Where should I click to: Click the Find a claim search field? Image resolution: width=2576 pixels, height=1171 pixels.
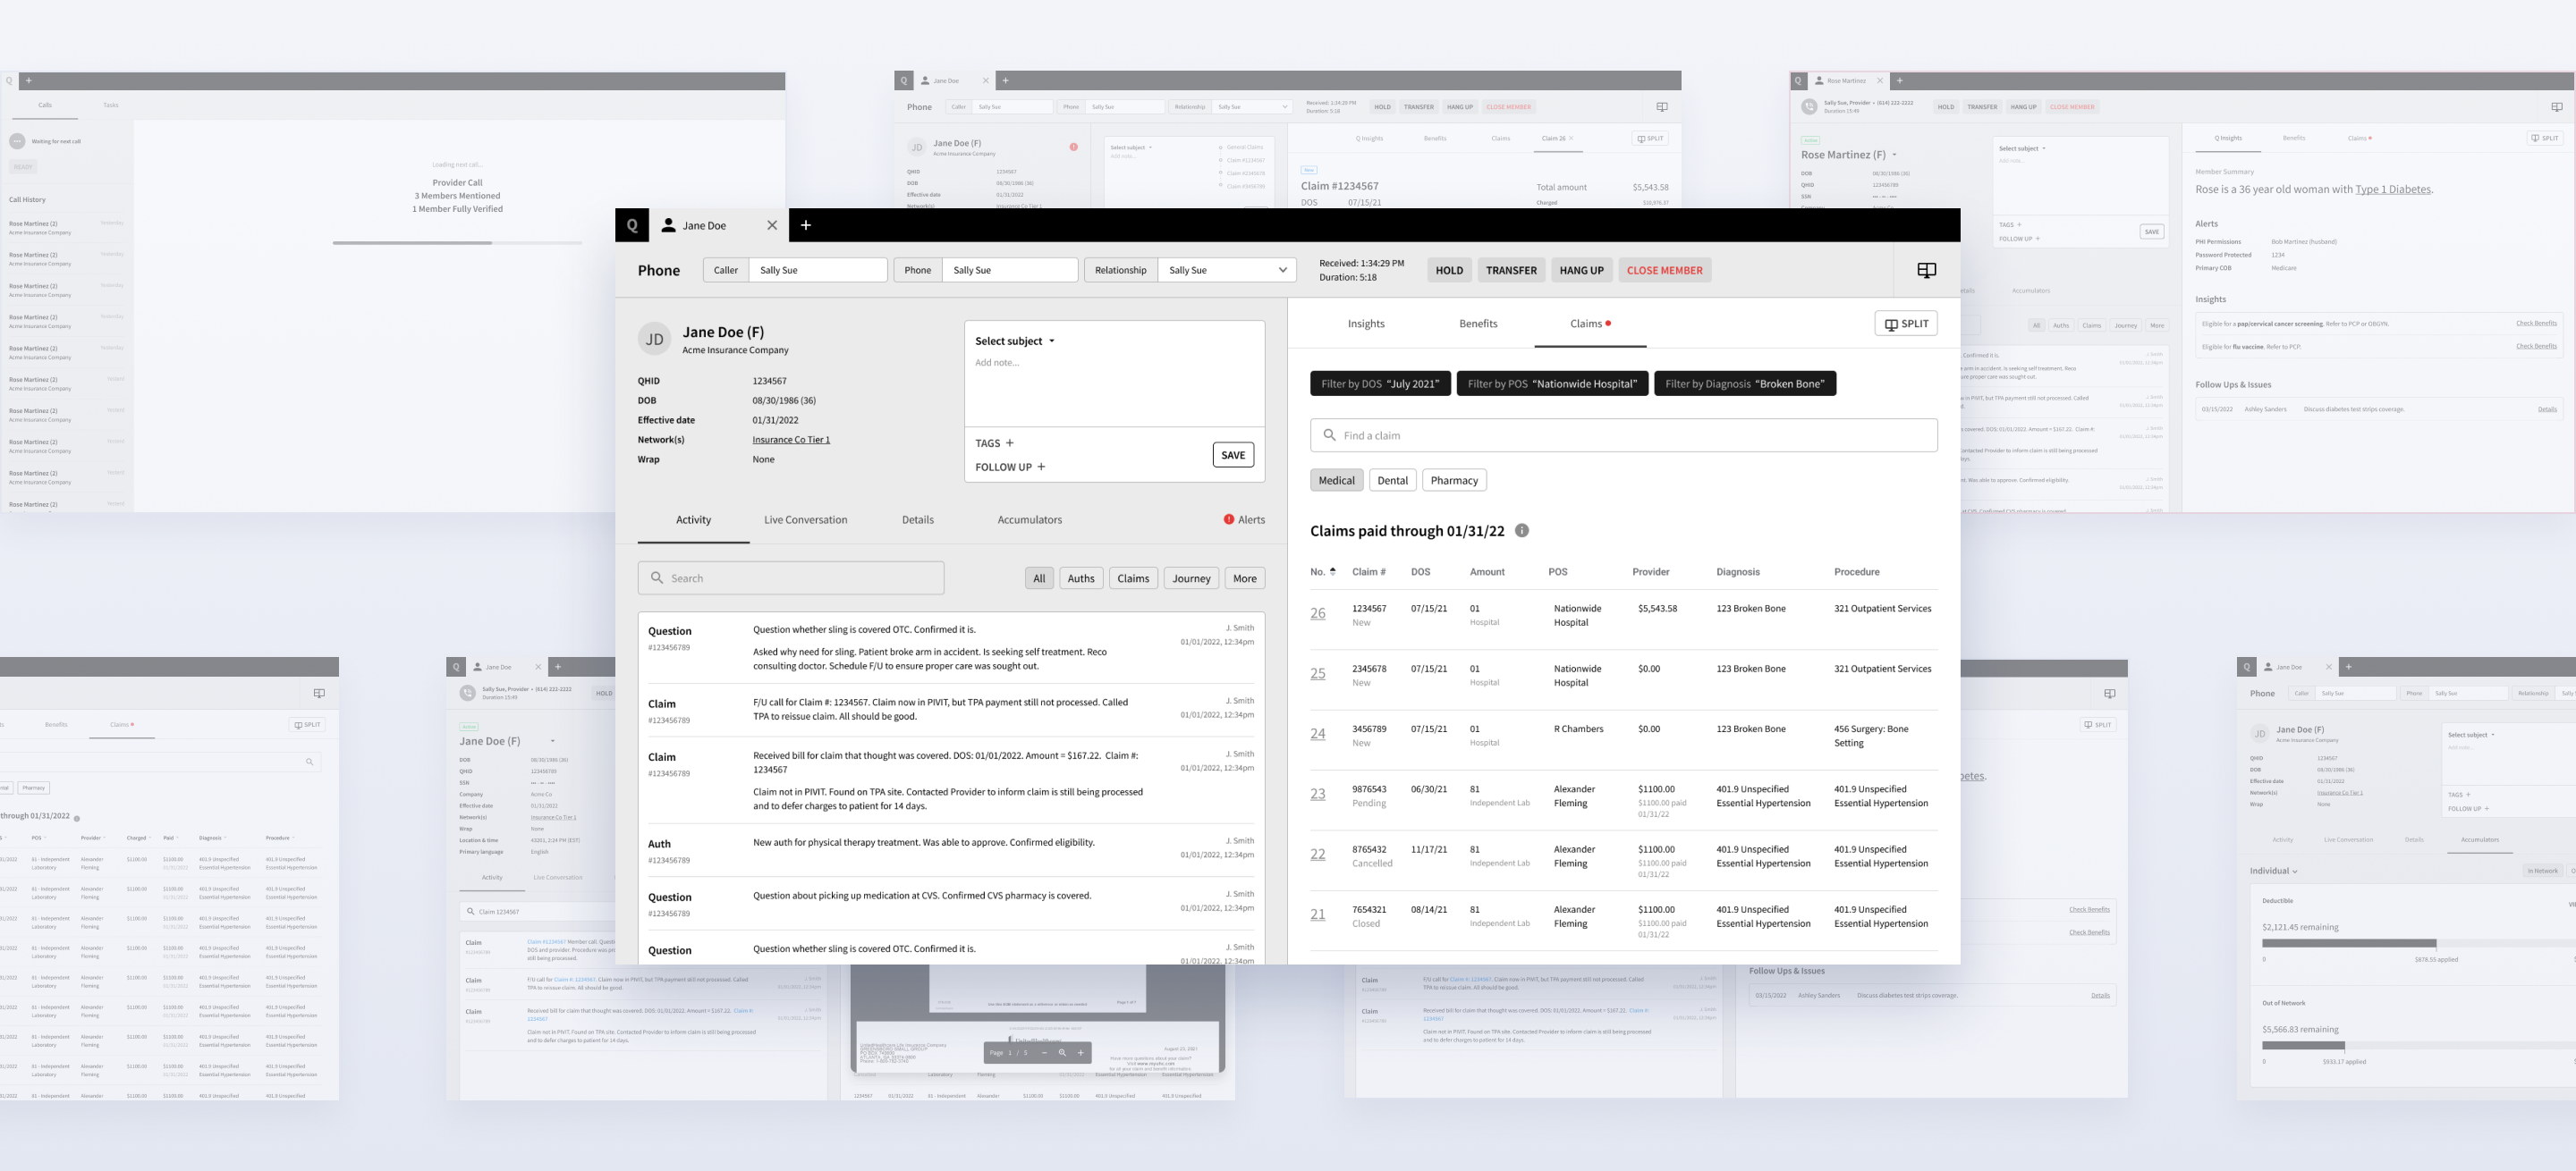(x=1623, y=435)
